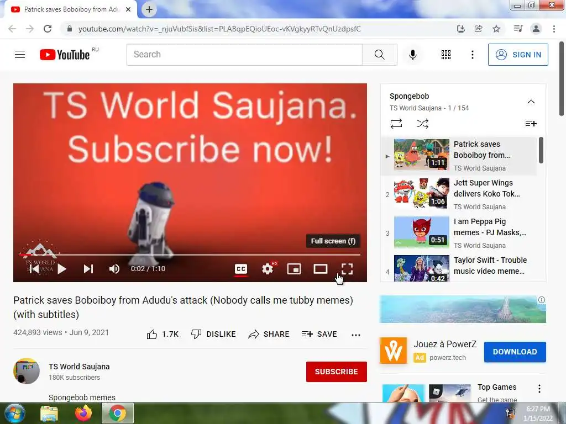Screen dimensions: 566x424
Task: Switch to theater mode
Action: [320, 269]
